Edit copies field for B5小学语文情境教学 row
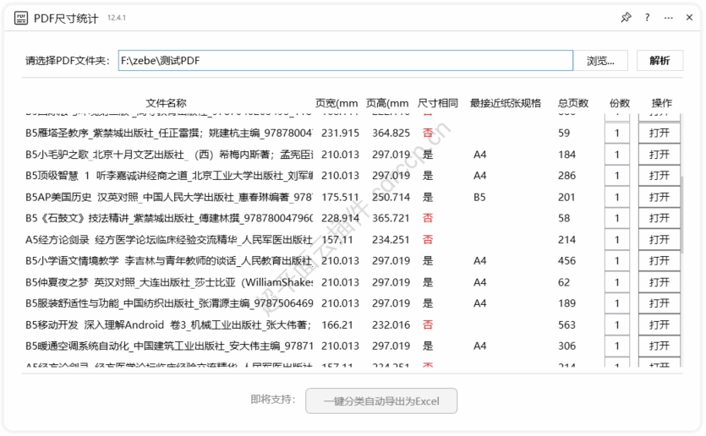Viewport: 706px width, 436px height. [x=617, y=260]
